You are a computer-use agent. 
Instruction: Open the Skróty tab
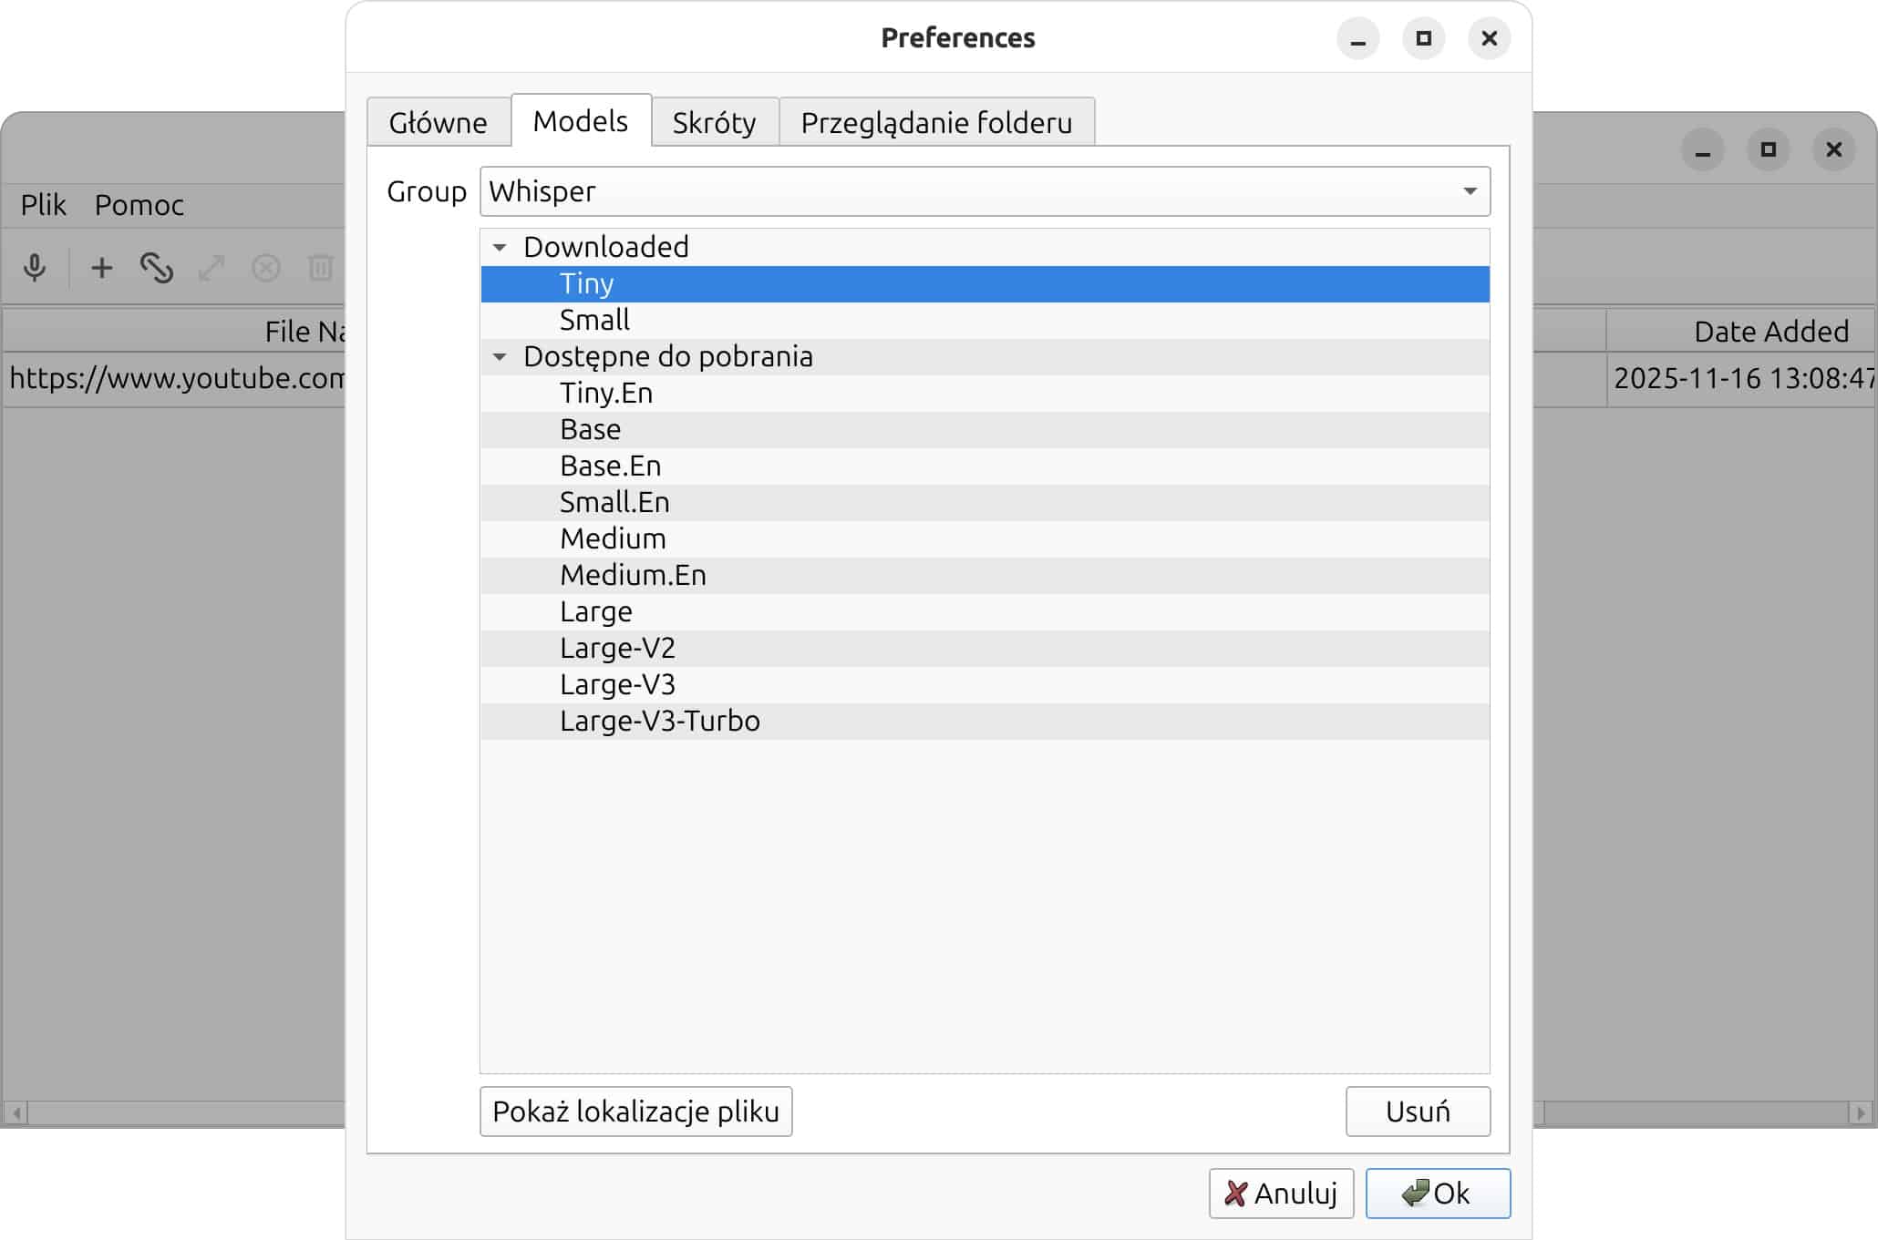714,122
